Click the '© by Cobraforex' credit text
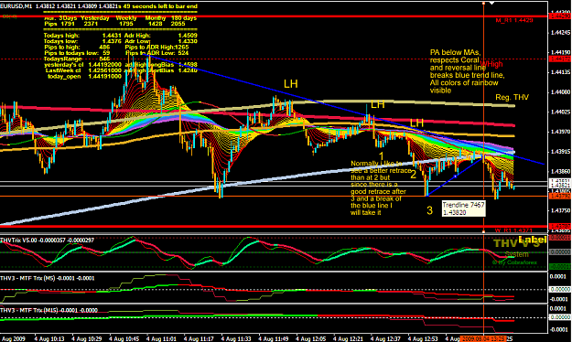572x342 pixels. click(514, 262)
